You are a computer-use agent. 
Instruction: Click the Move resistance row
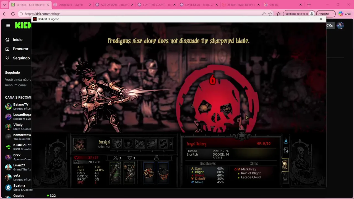coord(207,182)
